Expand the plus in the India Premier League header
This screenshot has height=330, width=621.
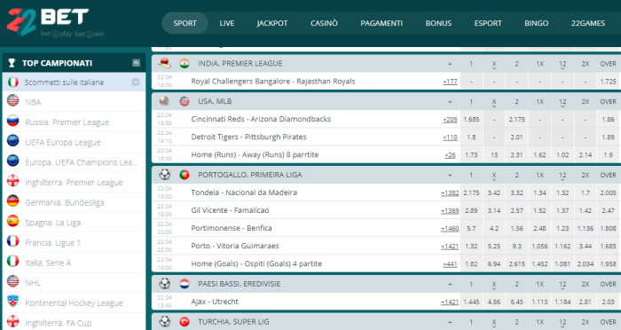(x=450, y=64)
